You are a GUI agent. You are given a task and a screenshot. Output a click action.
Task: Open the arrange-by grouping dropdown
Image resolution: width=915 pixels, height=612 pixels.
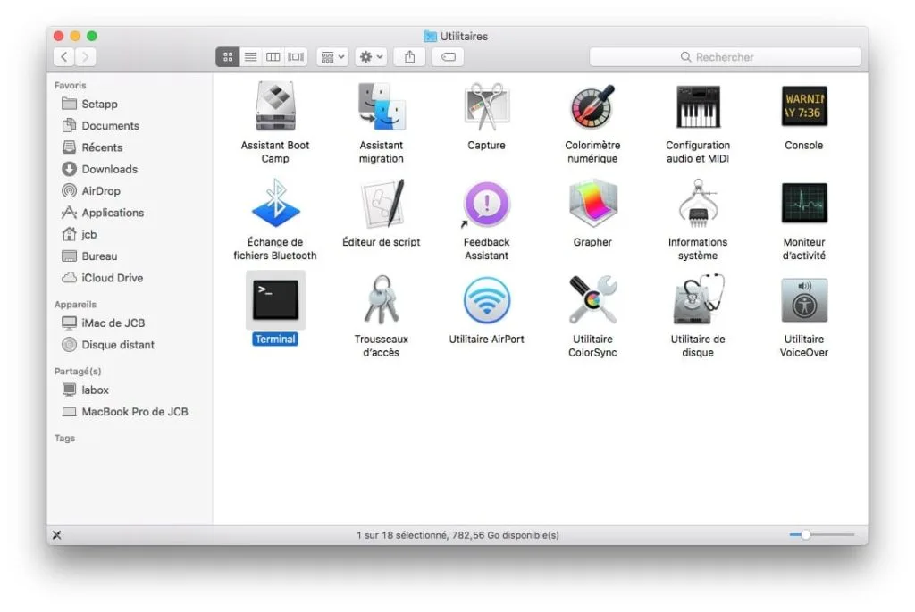[x=332, y=56]
